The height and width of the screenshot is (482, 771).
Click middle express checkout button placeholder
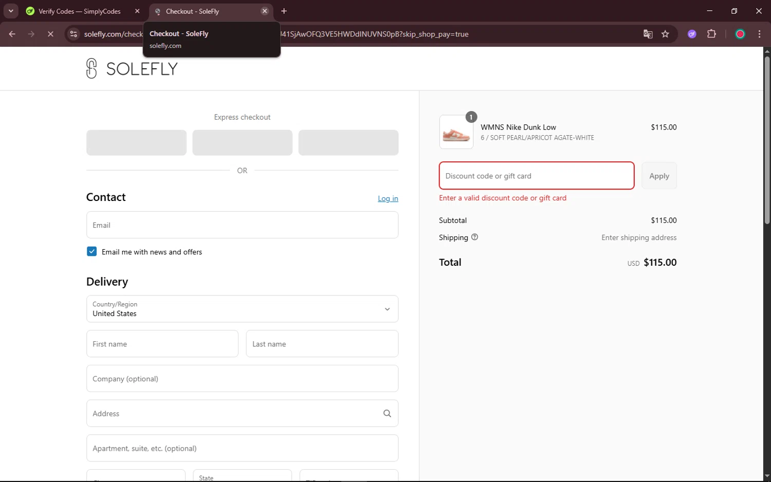pos(242,142)
